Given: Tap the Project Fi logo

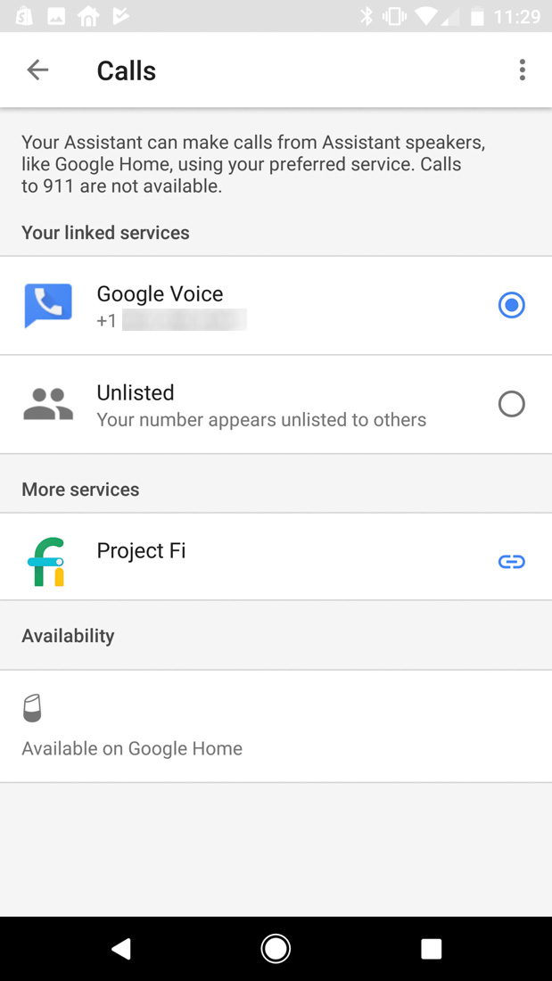Looking at the screenshot, I should point(47,562).
